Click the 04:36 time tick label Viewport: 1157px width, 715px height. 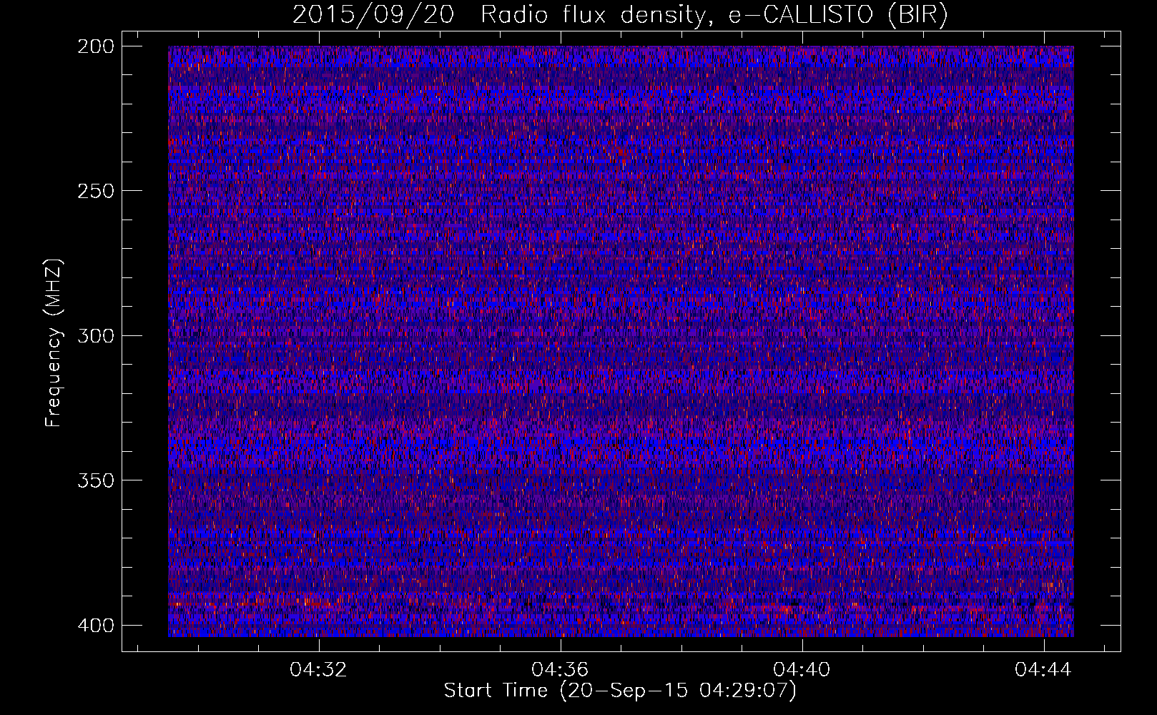560,669
